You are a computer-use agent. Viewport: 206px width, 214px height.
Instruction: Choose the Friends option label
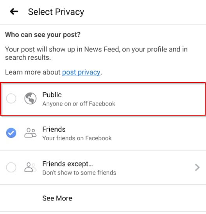coord(54,129)
